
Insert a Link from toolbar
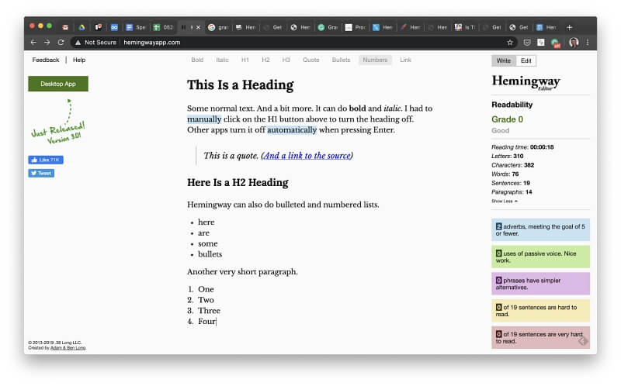point(405,60)
